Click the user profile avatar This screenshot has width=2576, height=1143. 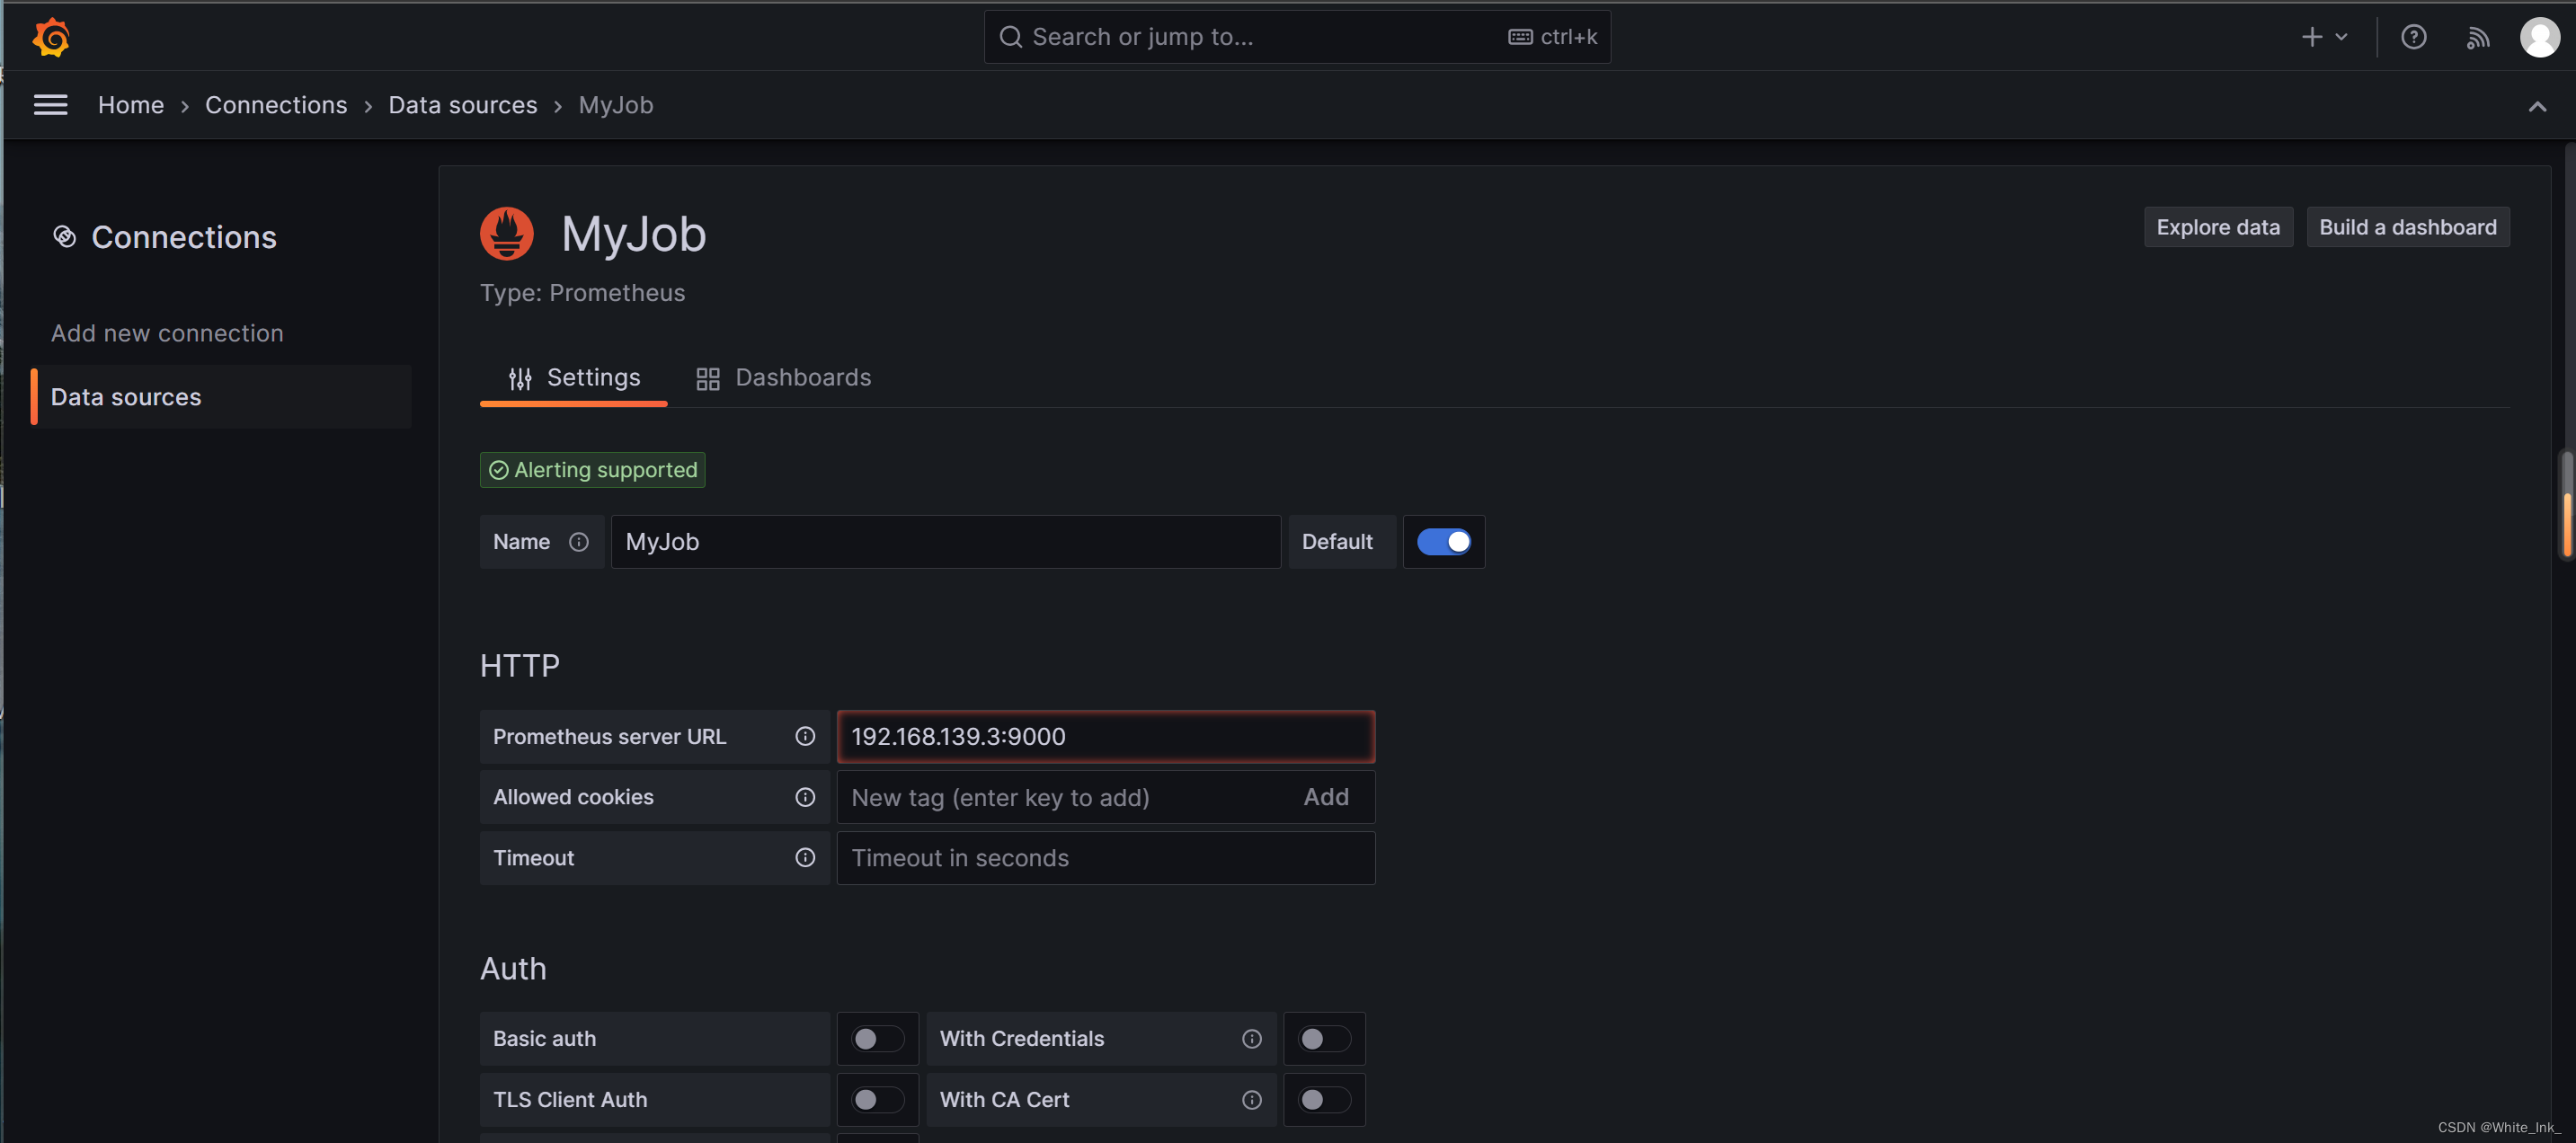2539,37
